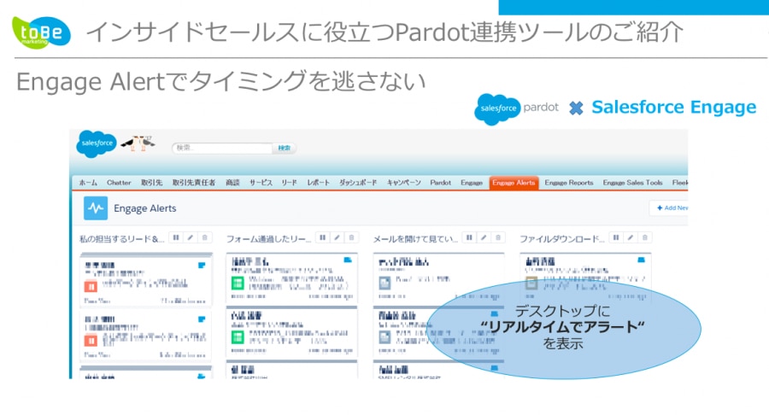Click email icon in first メールを開けて見てい card
The width and height of the screenshot is (769, 415).
click(x=384, y=283)
